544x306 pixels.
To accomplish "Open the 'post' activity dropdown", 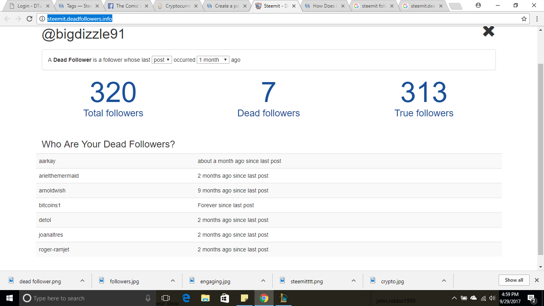I will (x=162, y=60).
